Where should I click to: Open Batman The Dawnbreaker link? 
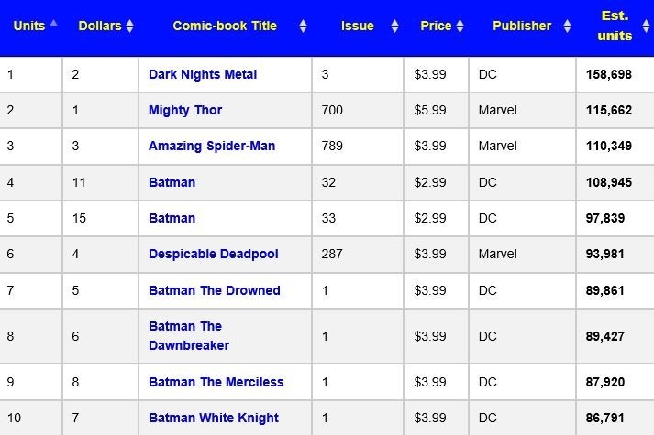click(189, 335)
